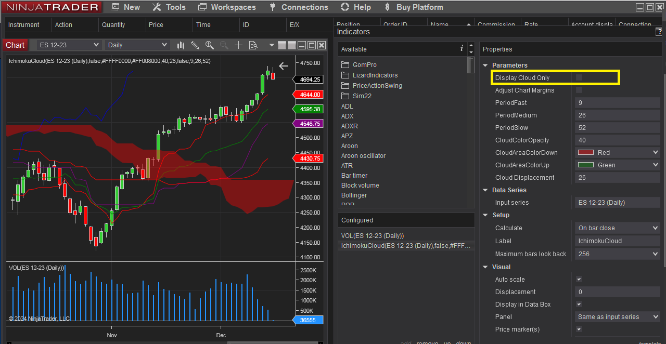Screen dimensions: 666x344
Task: Open the Tools menu
Action: (x=169, y=7)
